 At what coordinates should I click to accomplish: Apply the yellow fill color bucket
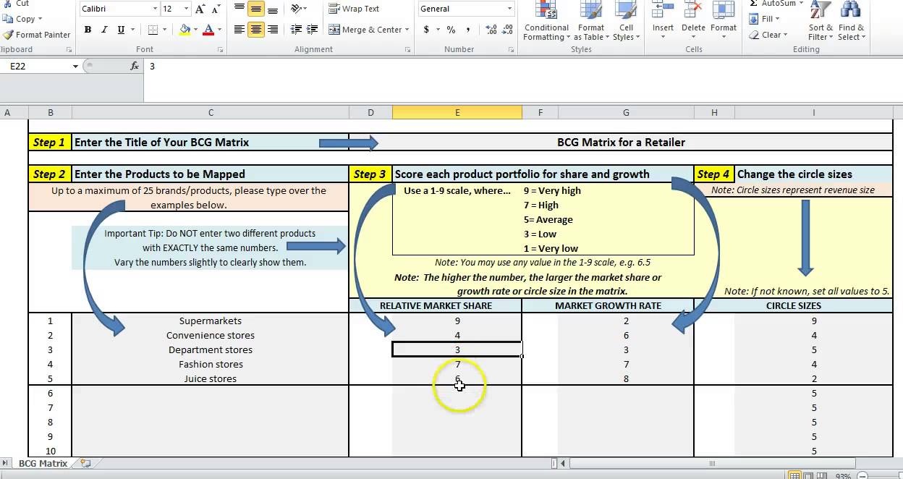(185, 30)
